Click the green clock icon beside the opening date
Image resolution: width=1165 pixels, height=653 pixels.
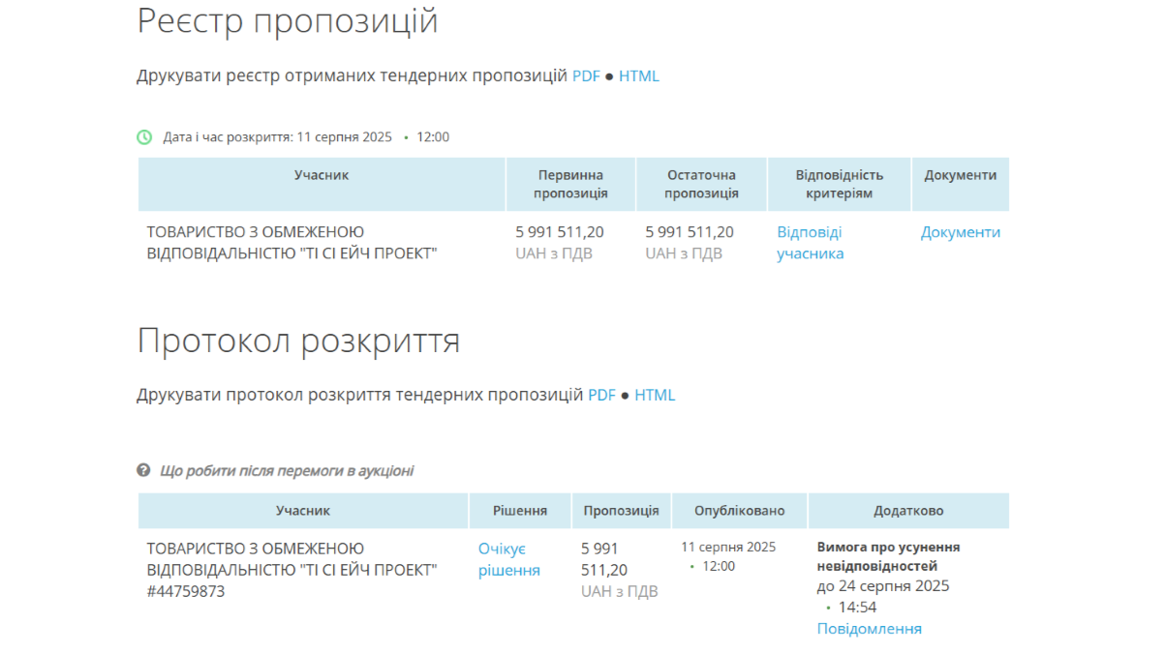[x=144, y=137]
